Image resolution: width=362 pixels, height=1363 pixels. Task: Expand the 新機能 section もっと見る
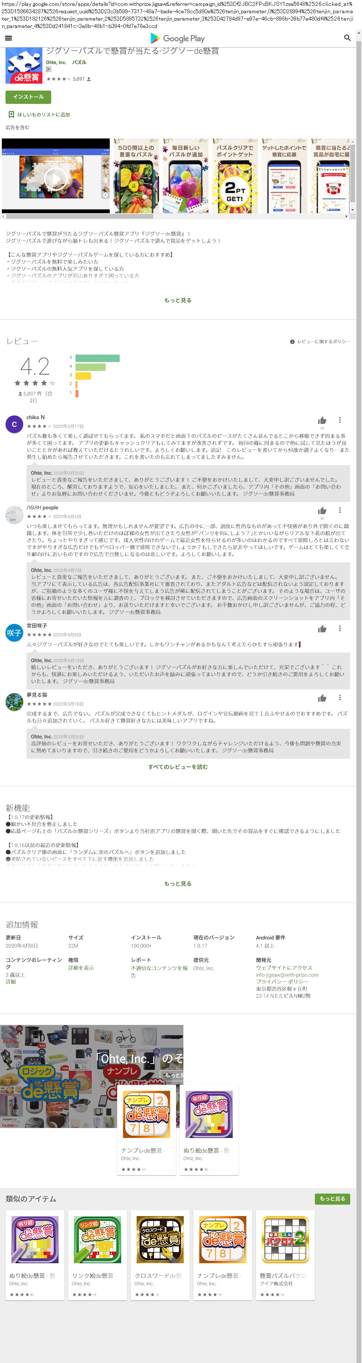click(178, 884)
